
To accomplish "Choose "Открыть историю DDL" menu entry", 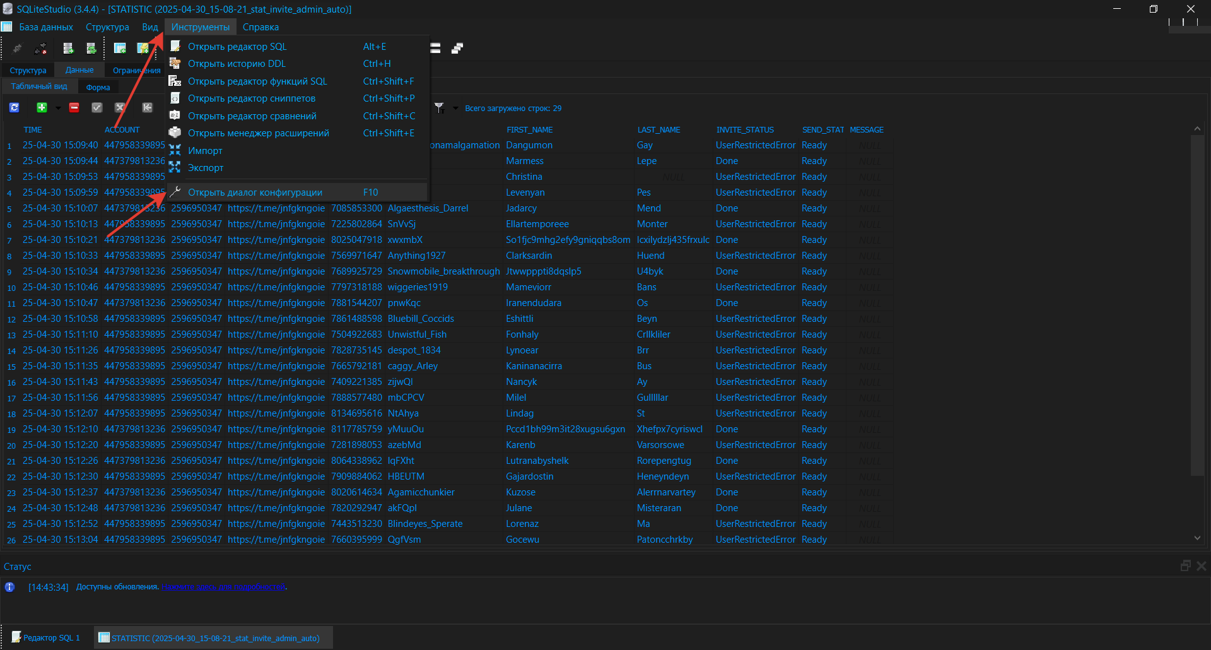I will (x=237, y=63).
